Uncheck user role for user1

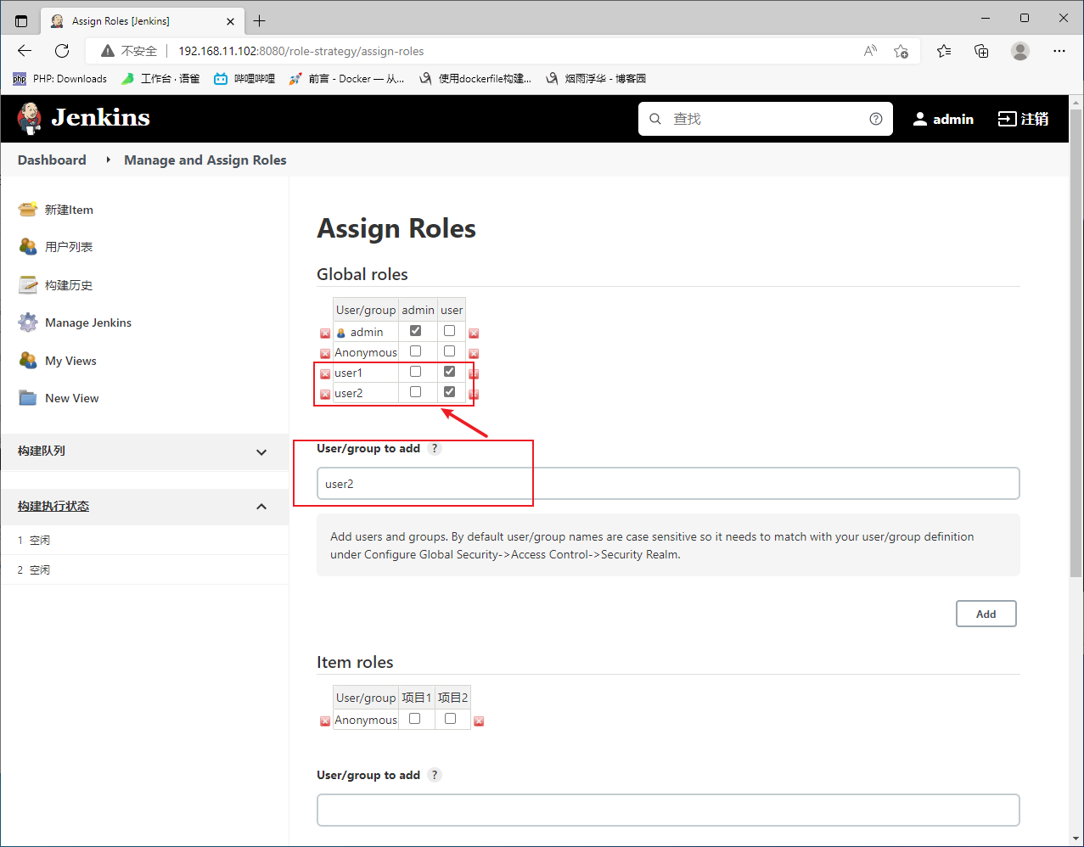pyautogui.click(x=450, y=372)
